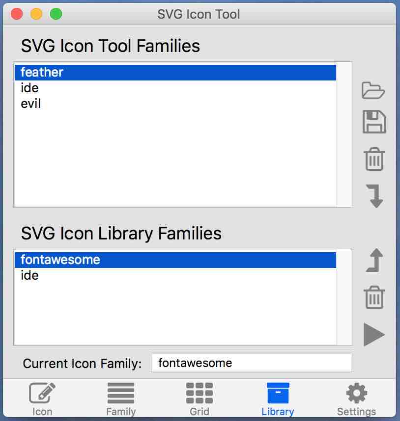Image resolution: width=400 pixels, height=421 pixels.
Task: Click the Library Families list scrollbar
Action: 344,297
